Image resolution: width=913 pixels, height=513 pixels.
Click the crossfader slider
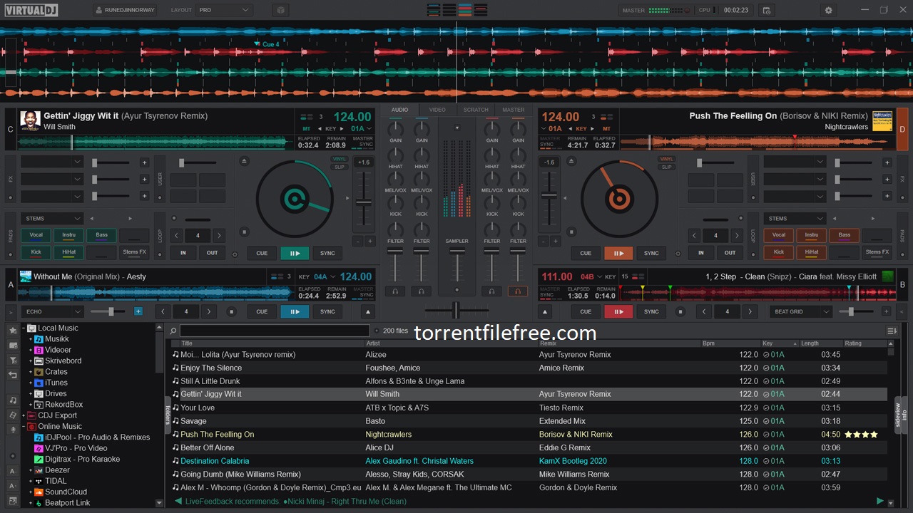pyautogui.click(x=456, y=310)
